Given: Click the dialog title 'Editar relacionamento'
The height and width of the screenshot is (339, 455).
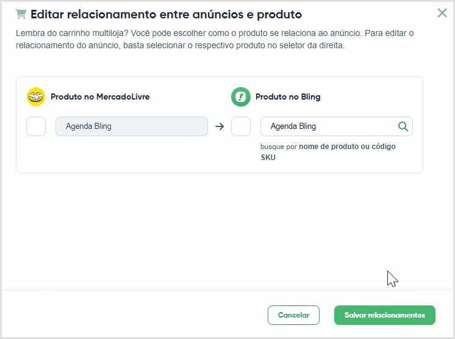Looking at the screenshot, I should click(167, 14).
